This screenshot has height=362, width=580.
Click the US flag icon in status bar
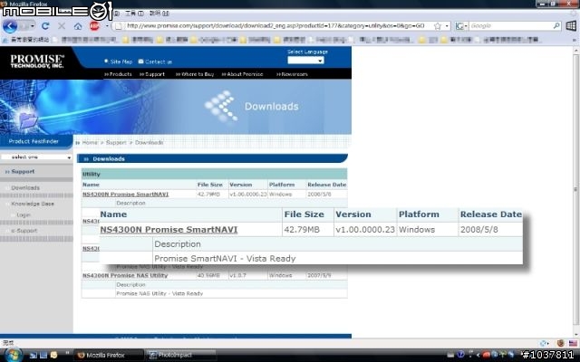coord(573,343)
